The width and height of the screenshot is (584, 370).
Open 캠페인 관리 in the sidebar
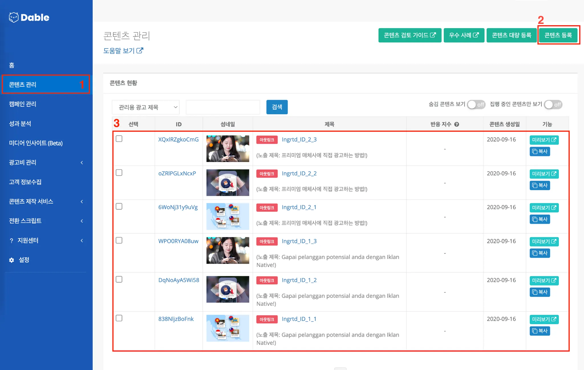(x=23, y=104)
